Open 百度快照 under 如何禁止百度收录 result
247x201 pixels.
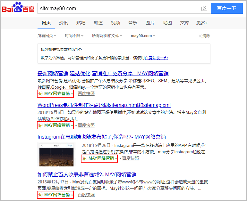click(86, 195)
